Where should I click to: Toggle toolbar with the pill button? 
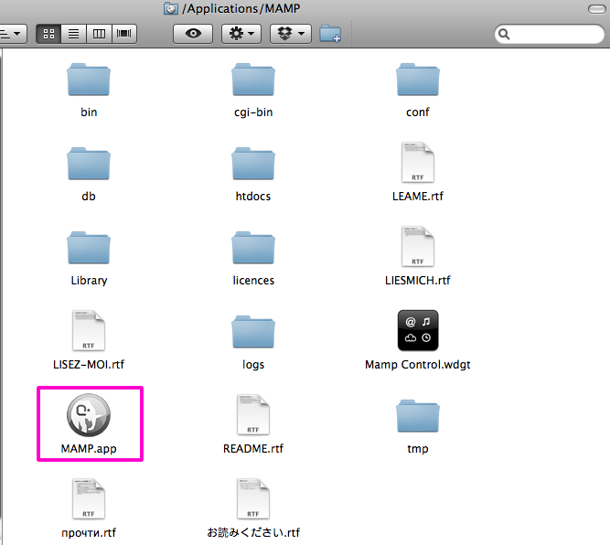click(x=596, y=9)
